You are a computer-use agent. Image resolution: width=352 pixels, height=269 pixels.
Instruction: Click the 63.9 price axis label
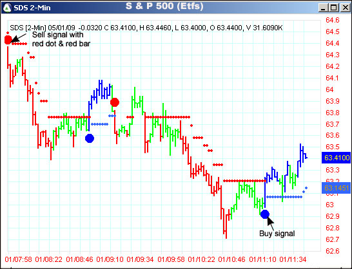click(333, 101)
